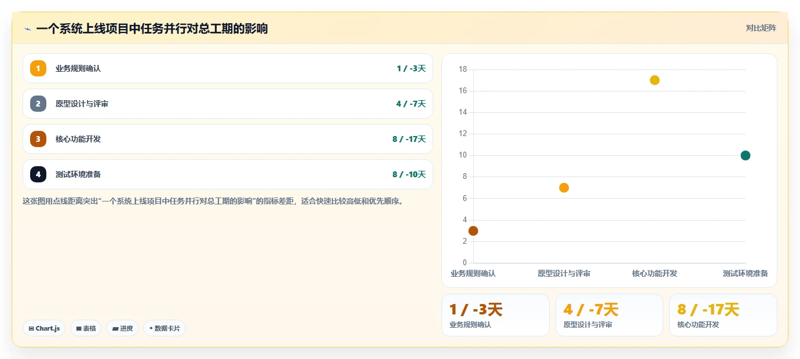Click the 1 / -3天 summary card
This screenshot has height=359, width=800.
tap(495, 315)
